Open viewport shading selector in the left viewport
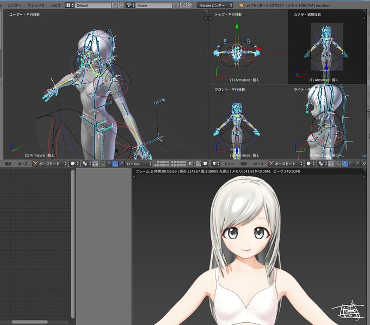 [75, 163]
